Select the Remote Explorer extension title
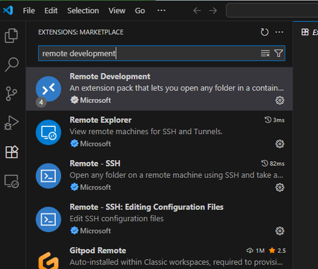The image size is (318, 269). pos(101,120)
